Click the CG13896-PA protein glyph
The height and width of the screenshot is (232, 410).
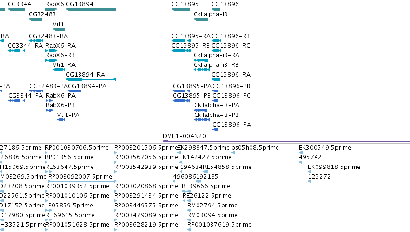click(x=215, y=129)
